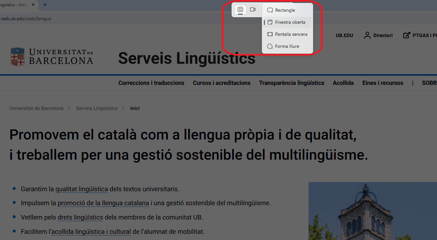Pick Pantalla sencera capture mode
Screen dimensions: 437x240
click(291, 34)
